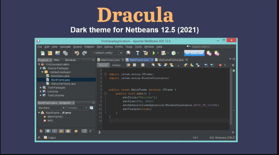Collapse the Source Packages node

pyautogui.click(x=41, y=68)
